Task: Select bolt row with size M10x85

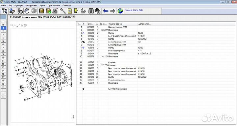Action: click(115, 68)
